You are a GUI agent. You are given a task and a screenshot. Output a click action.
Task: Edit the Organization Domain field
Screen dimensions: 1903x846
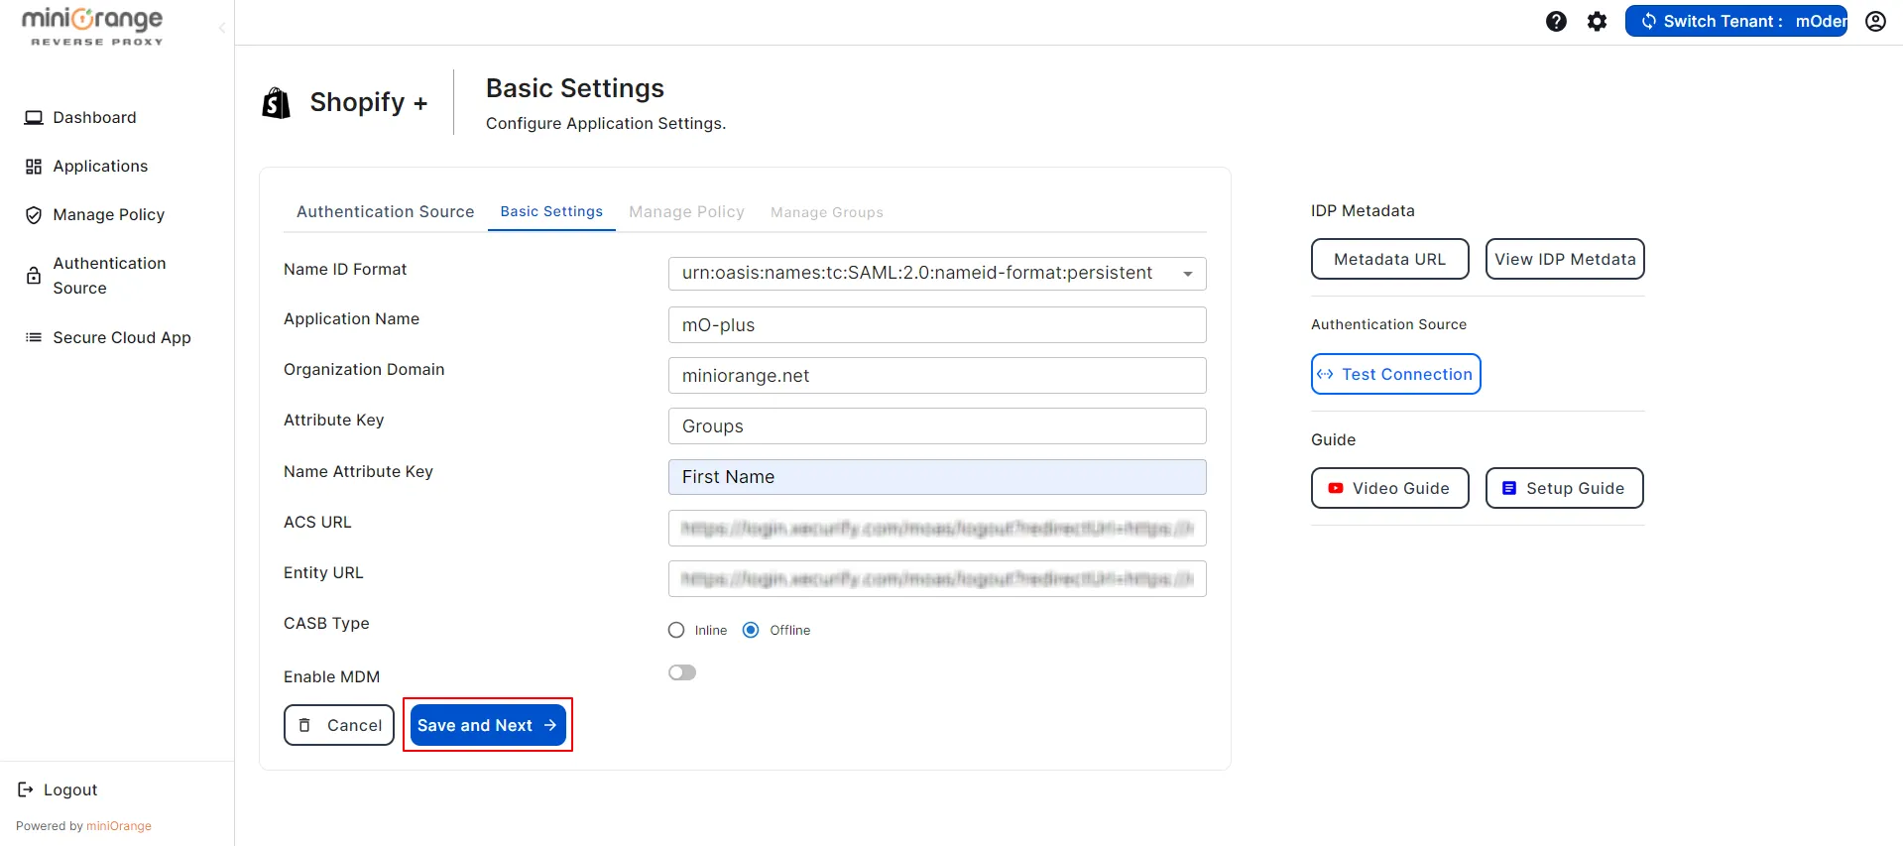pos(937,376)
